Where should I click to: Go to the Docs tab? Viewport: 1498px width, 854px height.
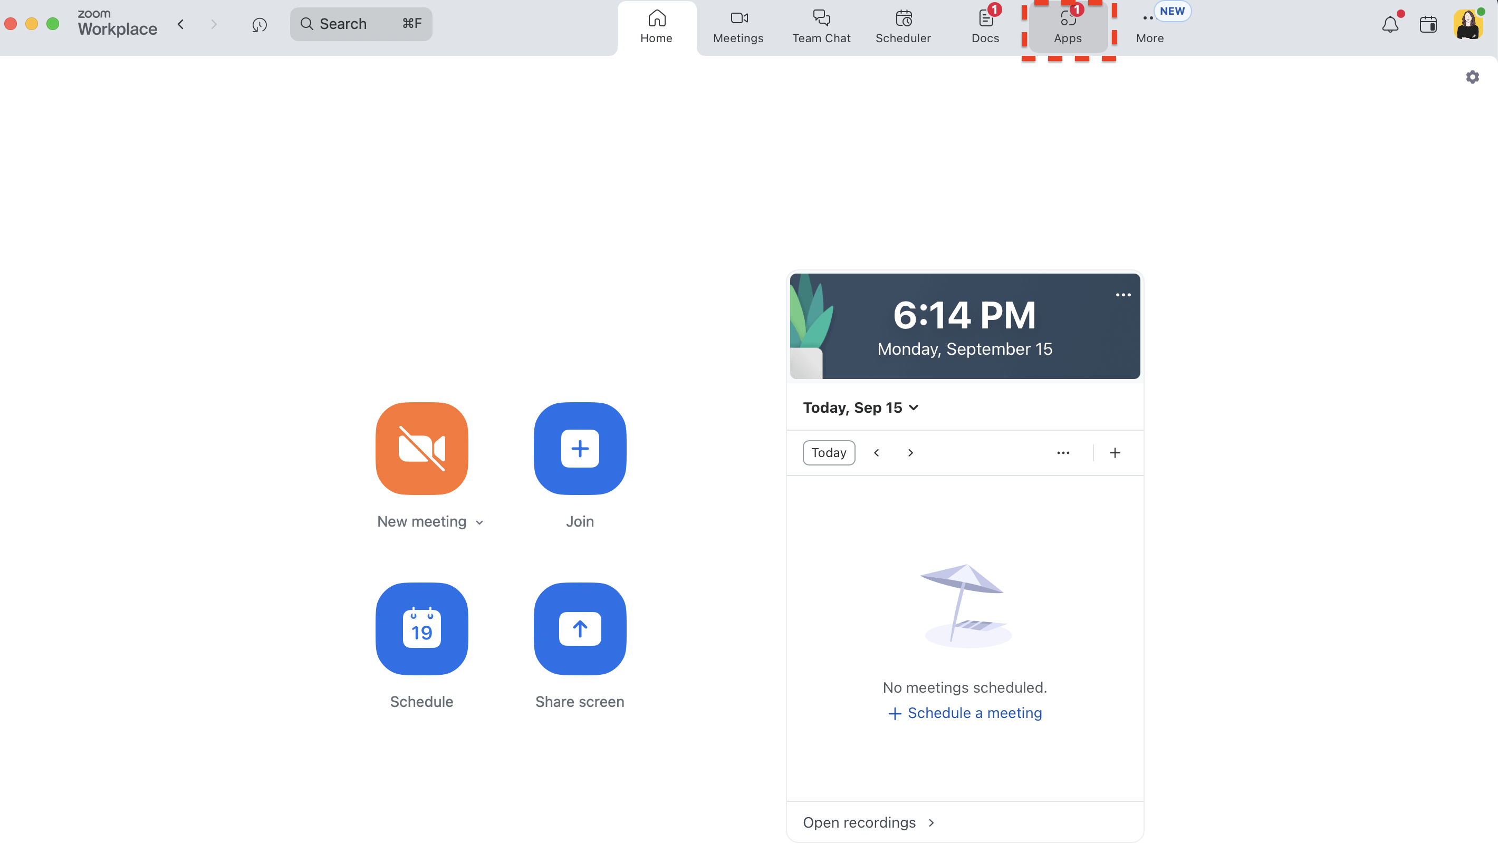click(x=985, y=26)
